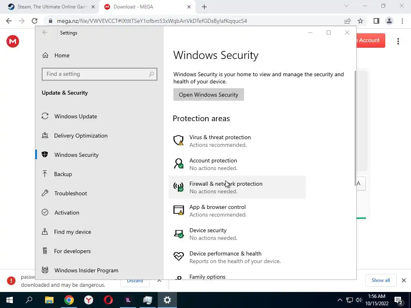The height and width of the screenshot is (308, 411).
Task: Close the Steam browser tab
Action: pos(93,7)
